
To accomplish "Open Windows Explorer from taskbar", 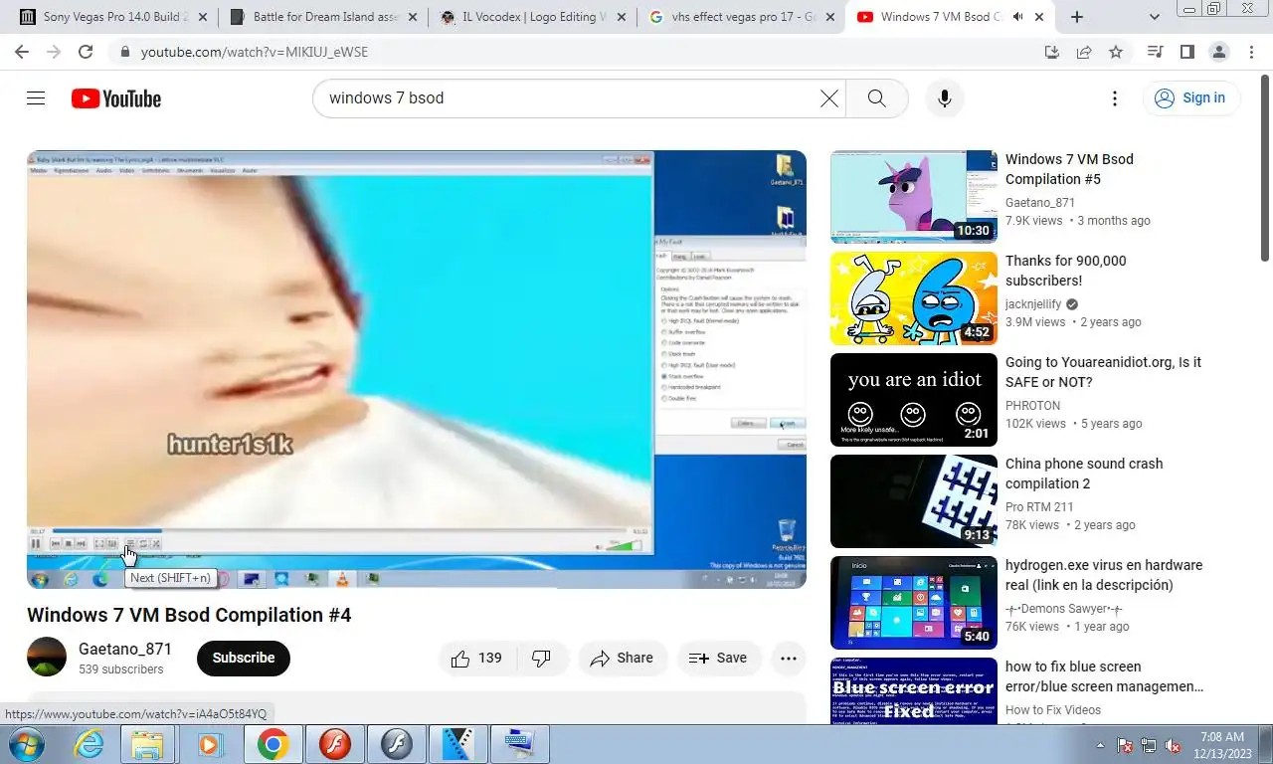I will point(148,744).
